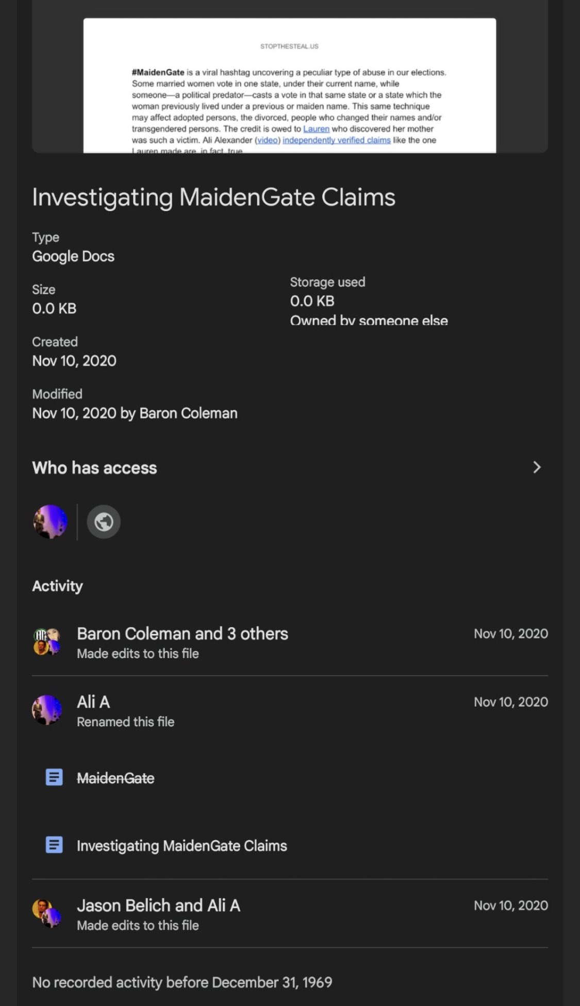
Task: Open "Investigating MaidenGate Claims" in the Activity list
Action: (181, 846)
